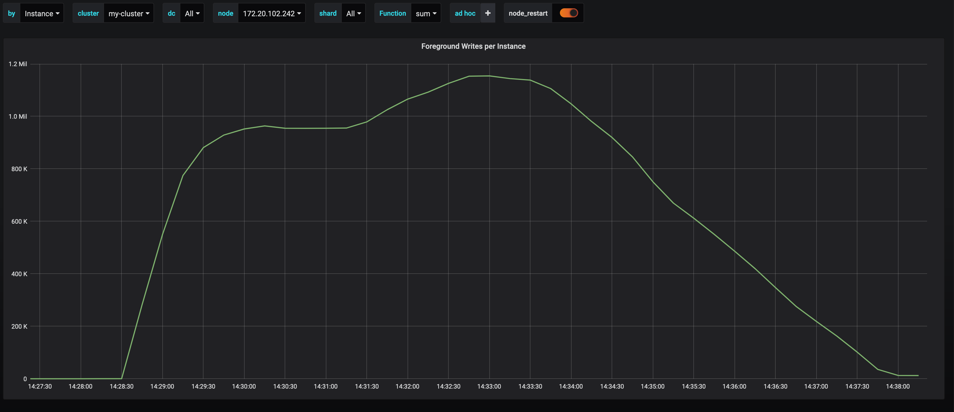Image resolution: width=954 pixels, height=412 pixels.
Task: Open the dc dropdown currently on All
Action: click(x=191, y=13)
